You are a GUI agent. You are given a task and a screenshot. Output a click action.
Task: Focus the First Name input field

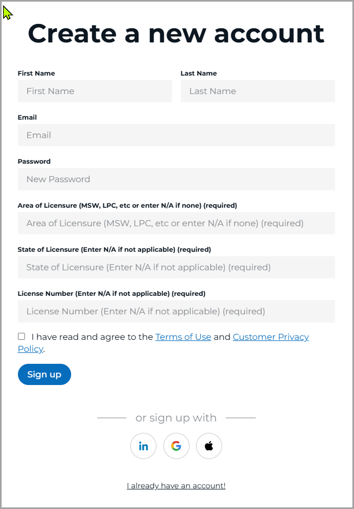pos(94,91)
